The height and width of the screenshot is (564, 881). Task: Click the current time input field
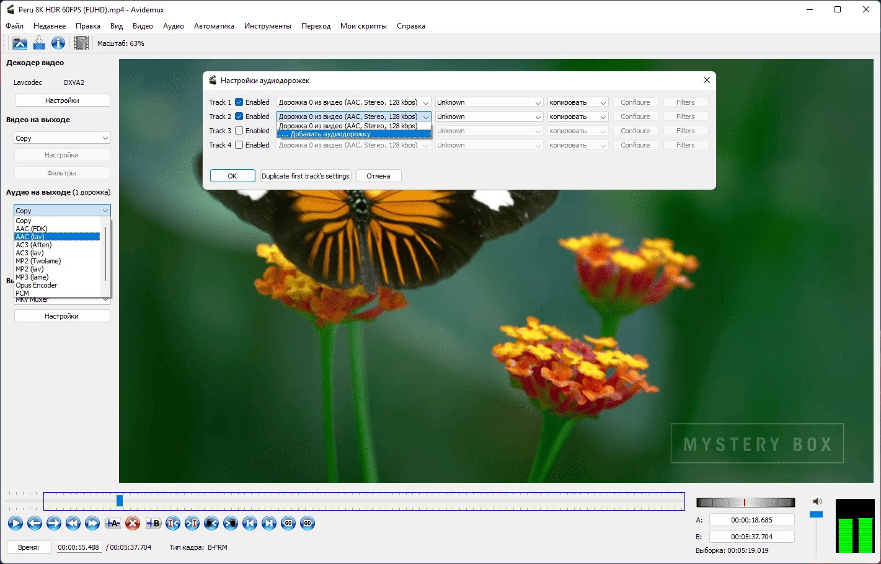(x=79, y=547)
